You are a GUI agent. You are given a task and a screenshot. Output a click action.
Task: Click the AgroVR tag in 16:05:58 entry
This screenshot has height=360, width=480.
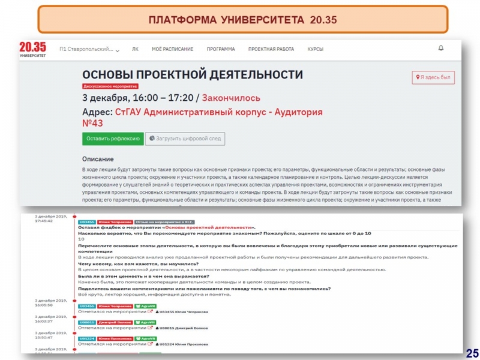tap(146, 306)
